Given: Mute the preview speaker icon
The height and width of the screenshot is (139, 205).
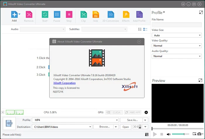Looking at the screenshot, I should point(169,134).
